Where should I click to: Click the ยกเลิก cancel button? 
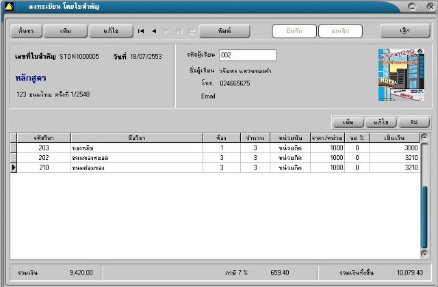[341, 31]
